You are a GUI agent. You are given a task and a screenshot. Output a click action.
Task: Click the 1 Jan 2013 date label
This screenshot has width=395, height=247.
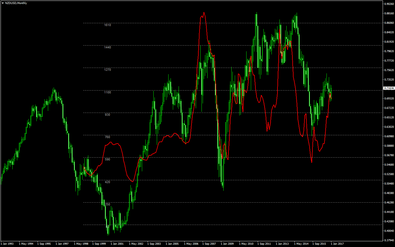point(283,244)
